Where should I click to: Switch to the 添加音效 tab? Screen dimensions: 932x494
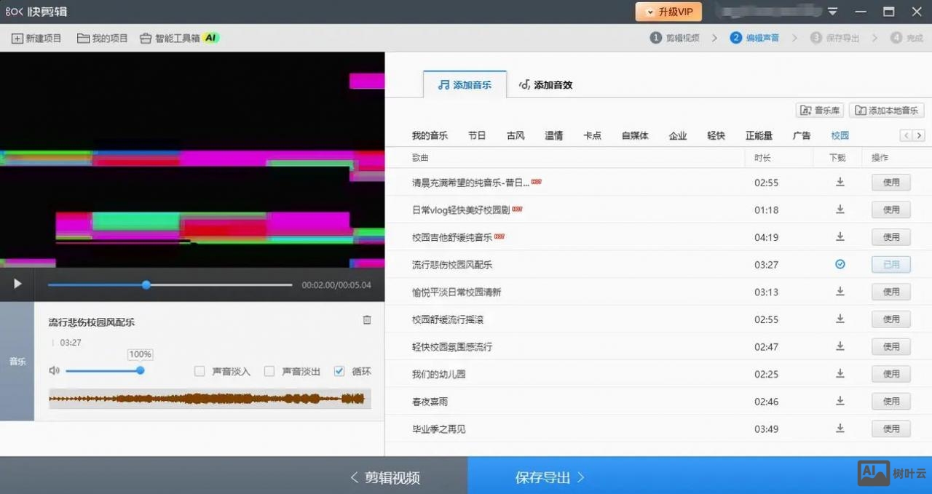click(x=545, y=84)
